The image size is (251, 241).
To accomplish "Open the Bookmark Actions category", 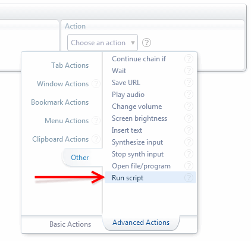I will tap(60, 102).
